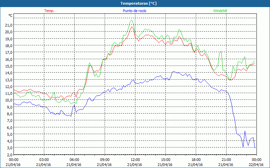The image size is (270, 168).
Task: Click the 3,0 y-axis value
Action: pos(10,148)
